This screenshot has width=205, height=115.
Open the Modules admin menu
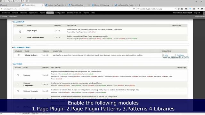coord(50,13)
